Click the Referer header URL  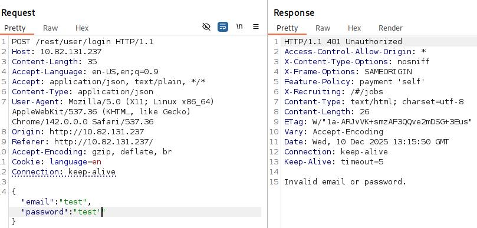coord(104,142)
